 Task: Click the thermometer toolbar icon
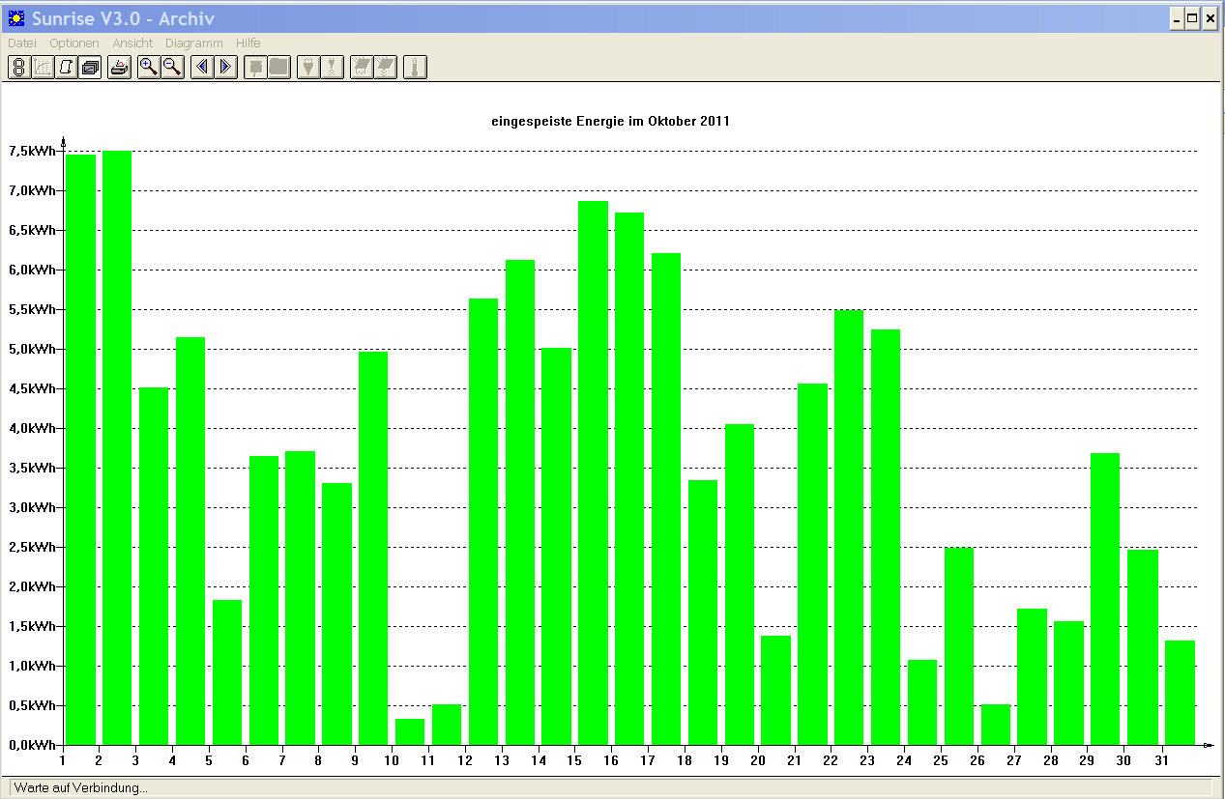pyautogui.click(x=415, y=67)
